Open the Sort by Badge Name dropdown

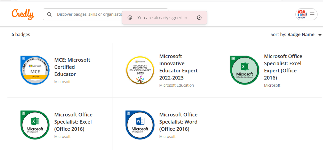(x=296, y=35)
